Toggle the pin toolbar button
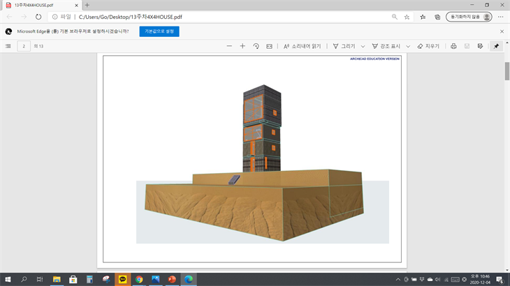 (496, 46)
